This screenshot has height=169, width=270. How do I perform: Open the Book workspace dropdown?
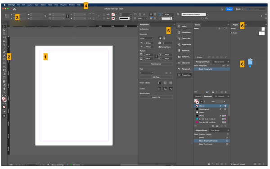pos(239,9)
